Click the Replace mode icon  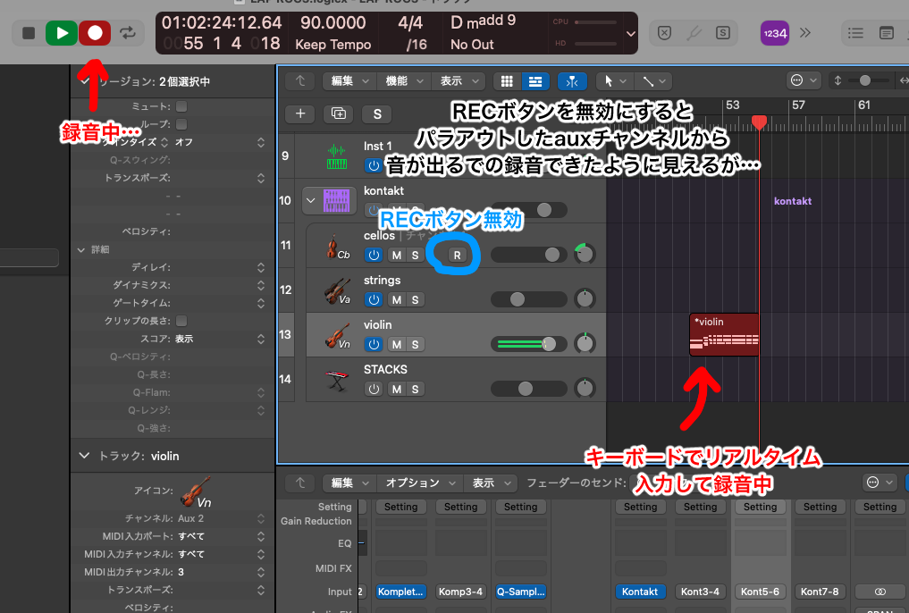point(664,33)
